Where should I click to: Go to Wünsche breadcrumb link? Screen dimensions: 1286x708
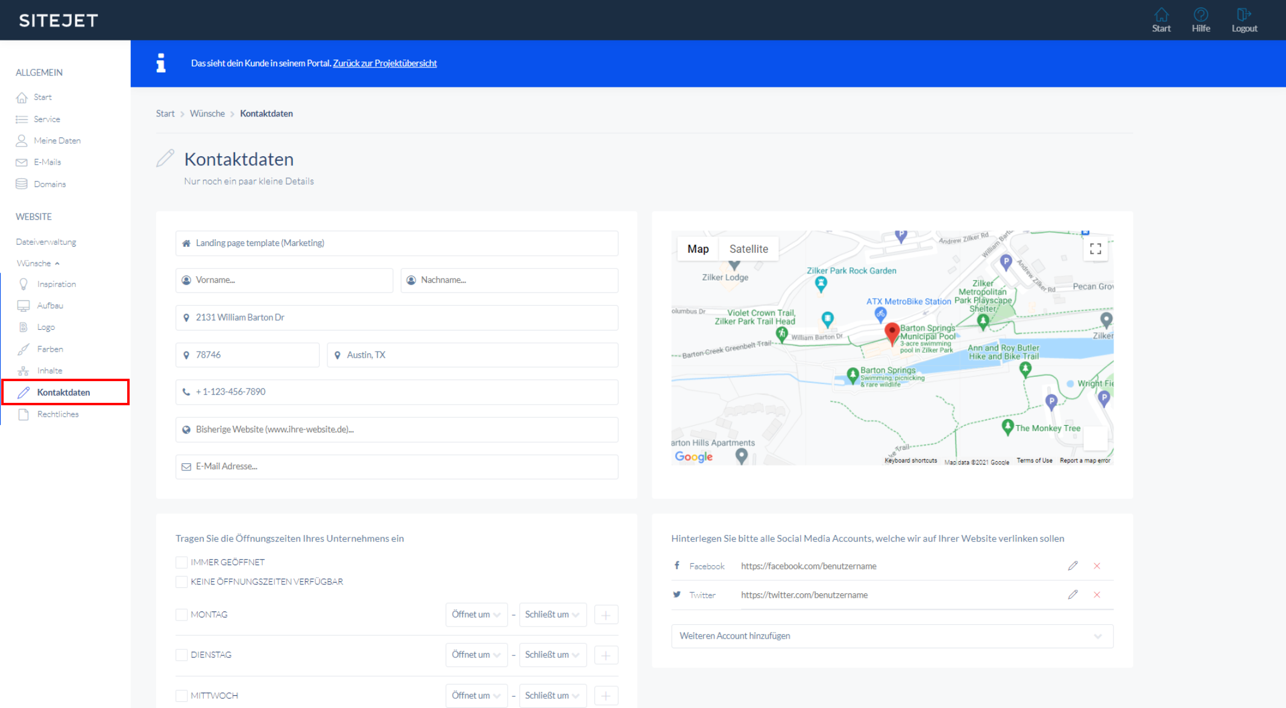(x=207, y=113)
